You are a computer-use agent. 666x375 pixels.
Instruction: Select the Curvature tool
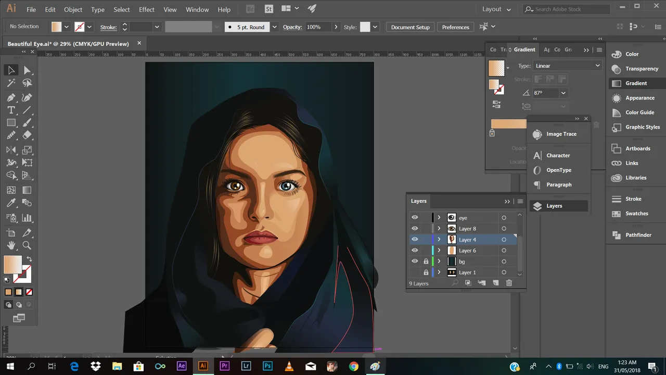point(27,97)
